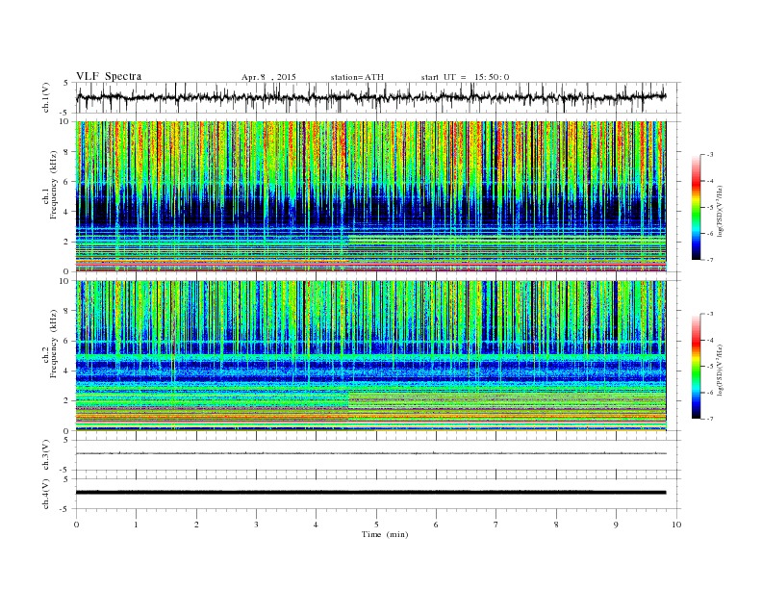Screen dimensions: 762x589
Task: Click the ch.4 thick black waveform trace
Action: coord(370,493)
